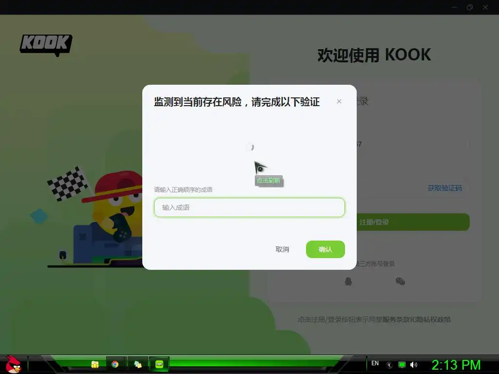Refresh the loading captcha image

[250, 147]
